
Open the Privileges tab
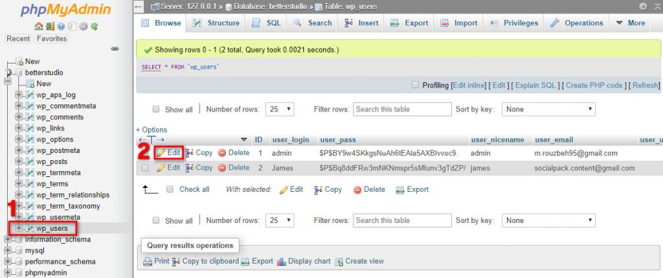(x=513, y=23)
